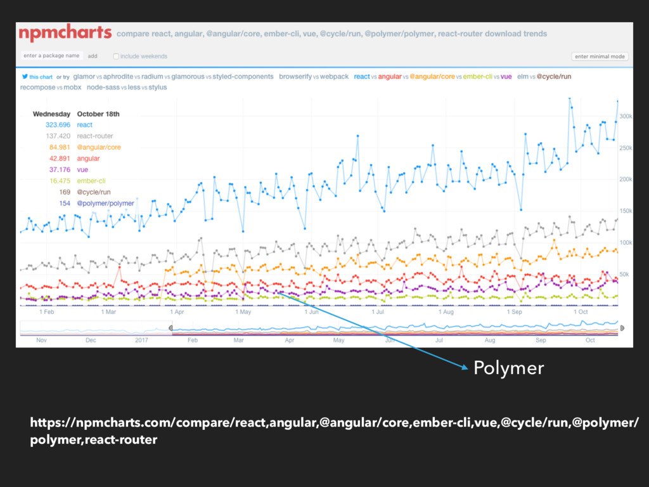The width and height of the screenshot is (649, 487).
Task: Open 'node-sass vs less vs stylus' link
Action: pos(127,88)
